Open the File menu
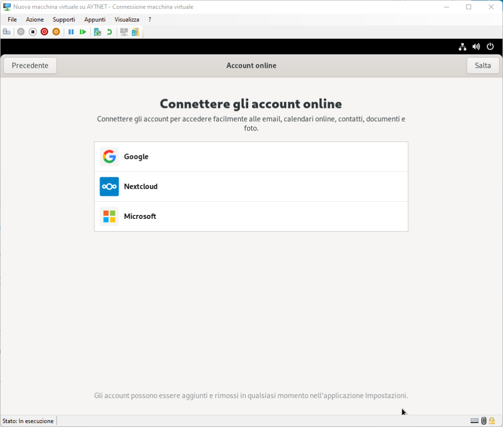Viewport: 503px width, 427px height. click(12, 20)
